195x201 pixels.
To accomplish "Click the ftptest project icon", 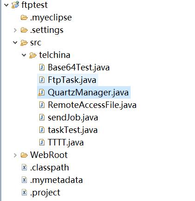I will [15, 5].
